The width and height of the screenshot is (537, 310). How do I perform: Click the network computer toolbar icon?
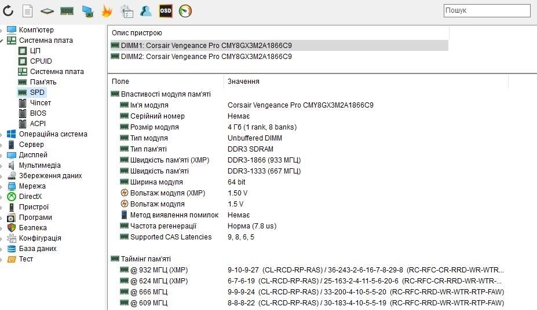[87, 12]
